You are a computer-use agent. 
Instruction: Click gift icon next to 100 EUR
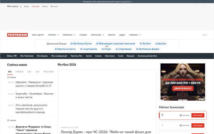click(181, 116)
